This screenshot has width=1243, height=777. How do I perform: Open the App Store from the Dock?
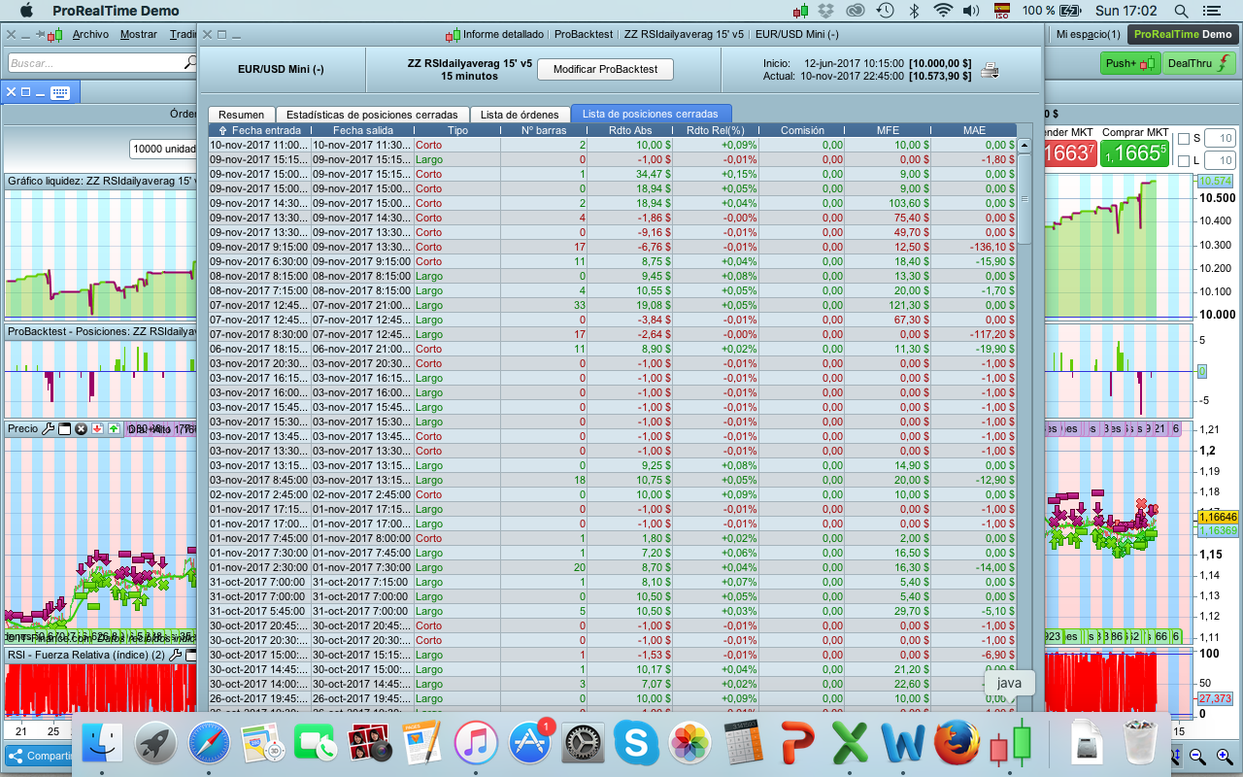click(529, 744)
